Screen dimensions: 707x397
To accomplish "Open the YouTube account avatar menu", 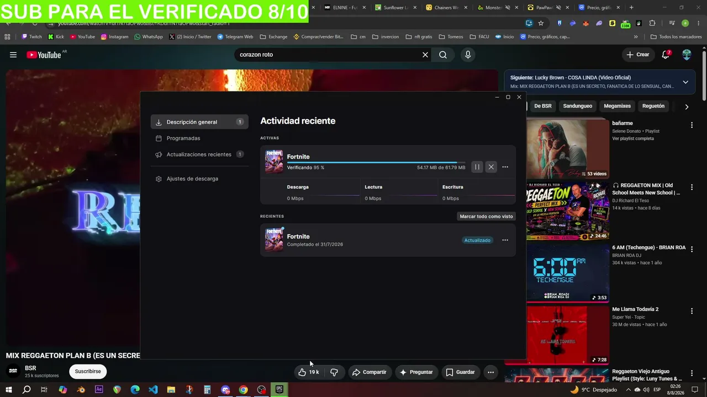I will pos(687,55).
